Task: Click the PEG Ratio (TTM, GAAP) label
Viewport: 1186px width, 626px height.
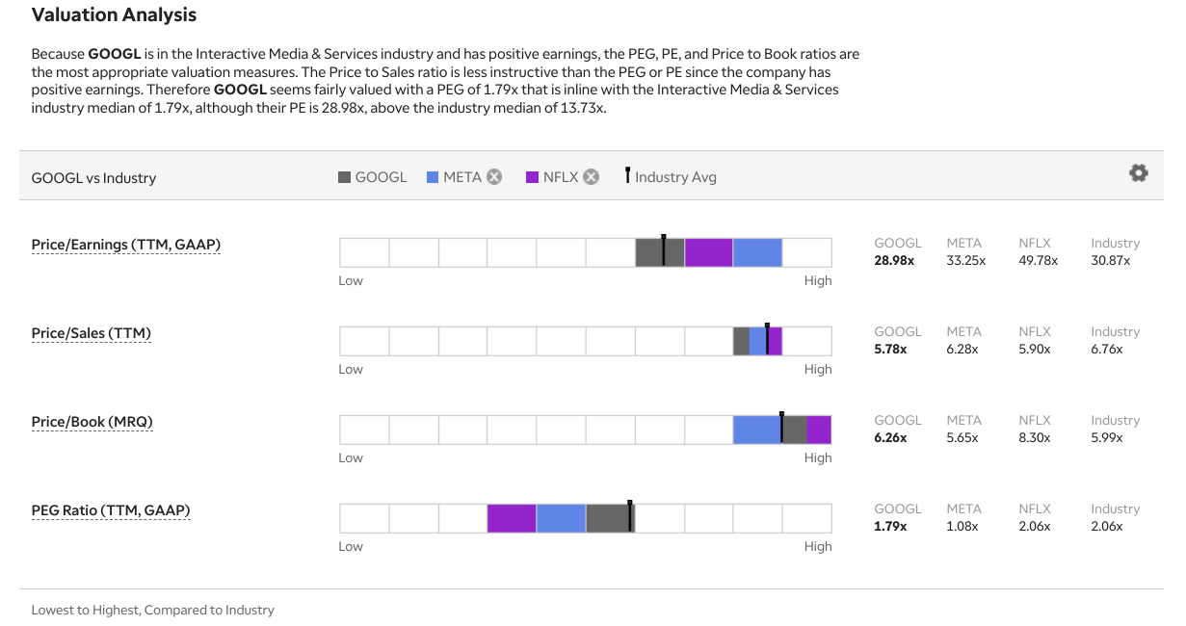Action: click(111, 510)
